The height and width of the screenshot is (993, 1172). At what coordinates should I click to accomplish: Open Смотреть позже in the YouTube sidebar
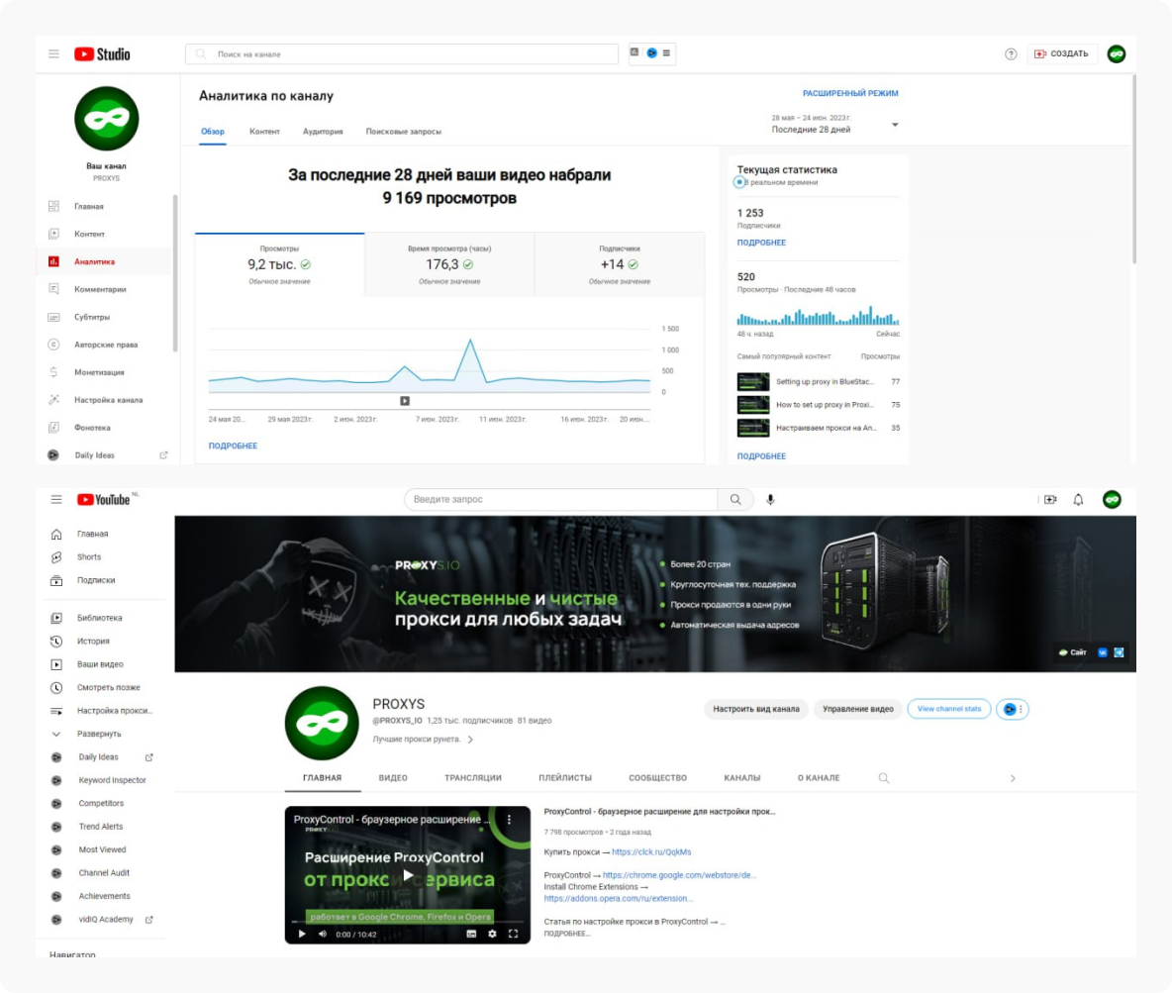105,688
